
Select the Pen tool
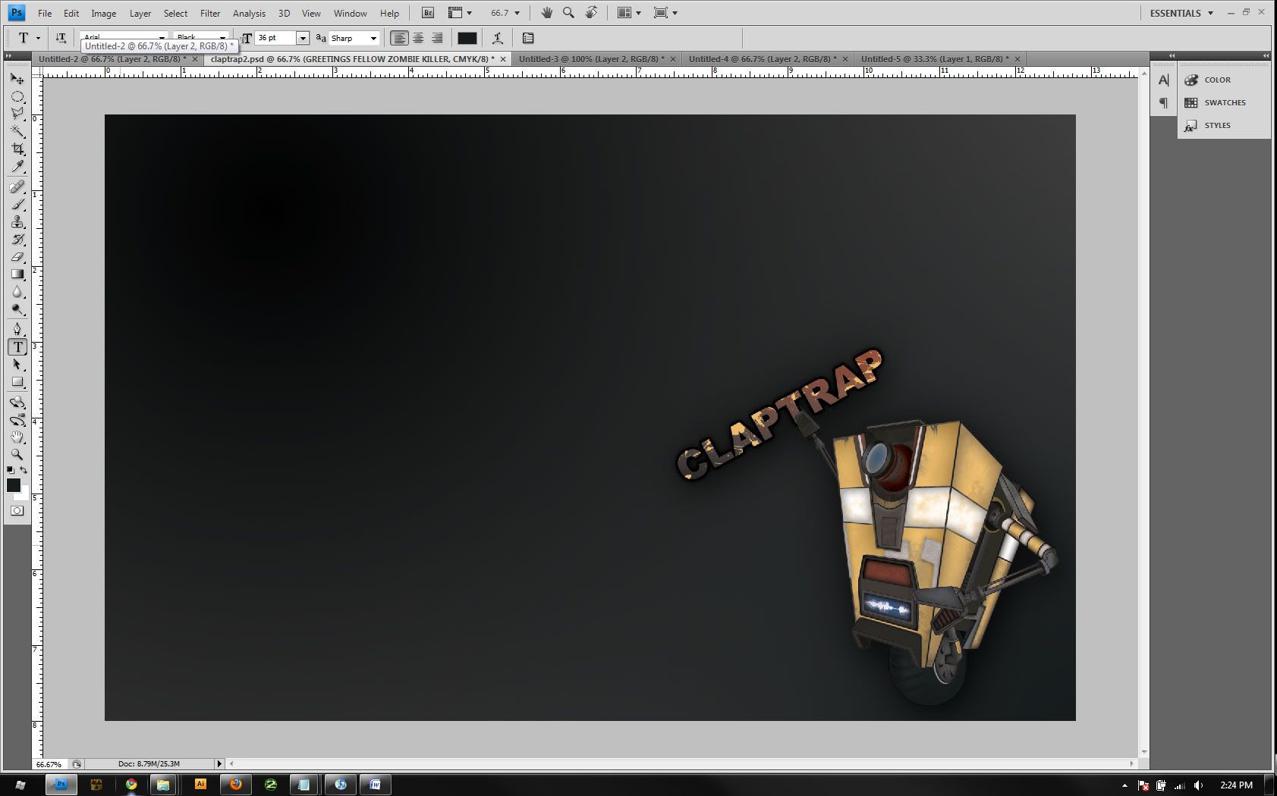pyautogui.click(x=17, y=329)
